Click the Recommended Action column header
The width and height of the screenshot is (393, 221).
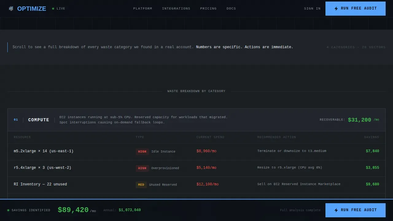[x=277, y=137]
